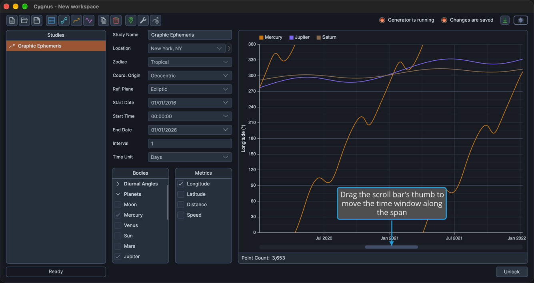Screen dimensions: 534x283
Task: Enable the Venus checkbox
Action: (x=118, y=225)
